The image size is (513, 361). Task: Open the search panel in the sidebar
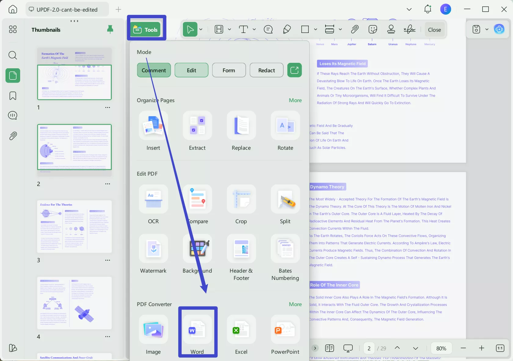(13, 55)
